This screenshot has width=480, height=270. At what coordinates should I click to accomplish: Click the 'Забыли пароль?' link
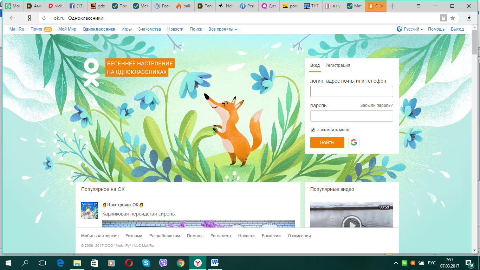tap(376, 105)
